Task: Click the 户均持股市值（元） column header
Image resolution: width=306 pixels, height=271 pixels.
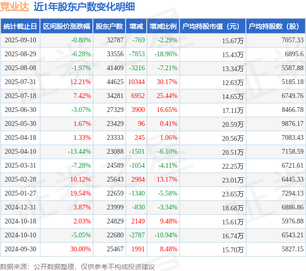Action: coord(213,26)
